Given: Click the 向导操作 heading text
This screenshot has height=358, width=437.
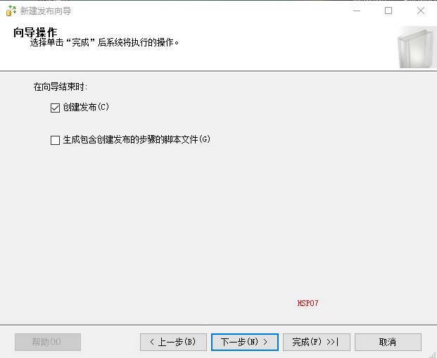Looking at the screenshot, I should coord(35,32).
